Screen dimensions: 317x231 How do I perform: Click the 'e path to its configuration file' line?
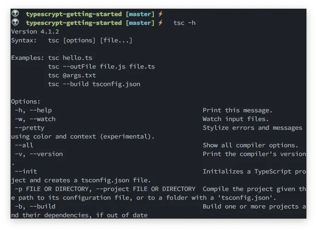[144, 198]
